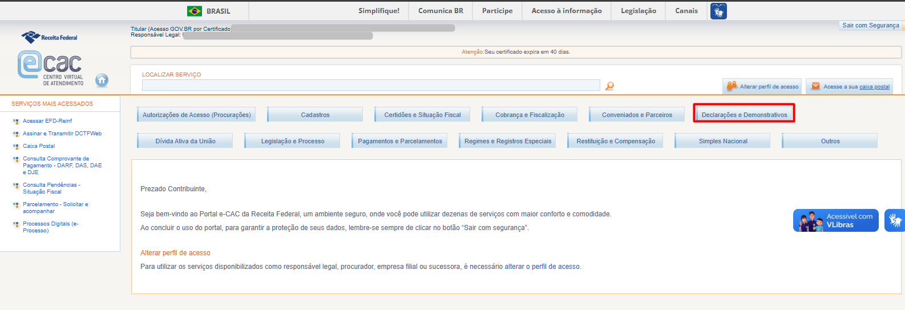Open Legislação e Processo category
905x310 pixels.
292,141
